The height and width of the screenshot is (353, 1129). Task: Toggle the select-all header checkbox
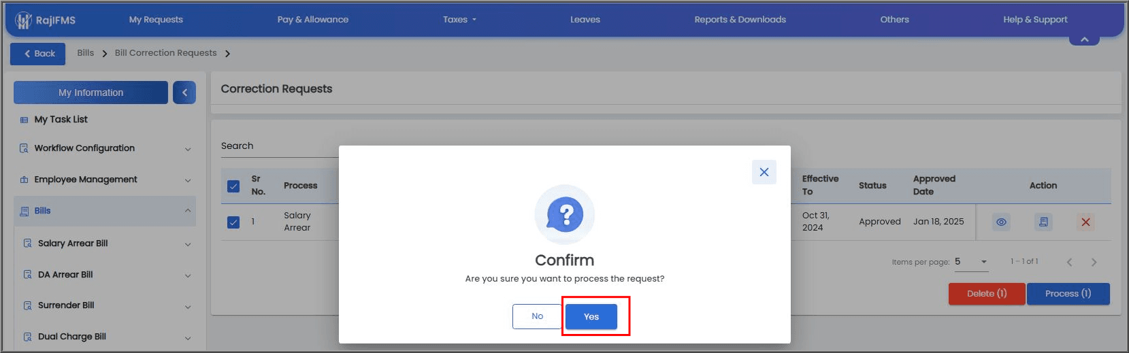233,186
